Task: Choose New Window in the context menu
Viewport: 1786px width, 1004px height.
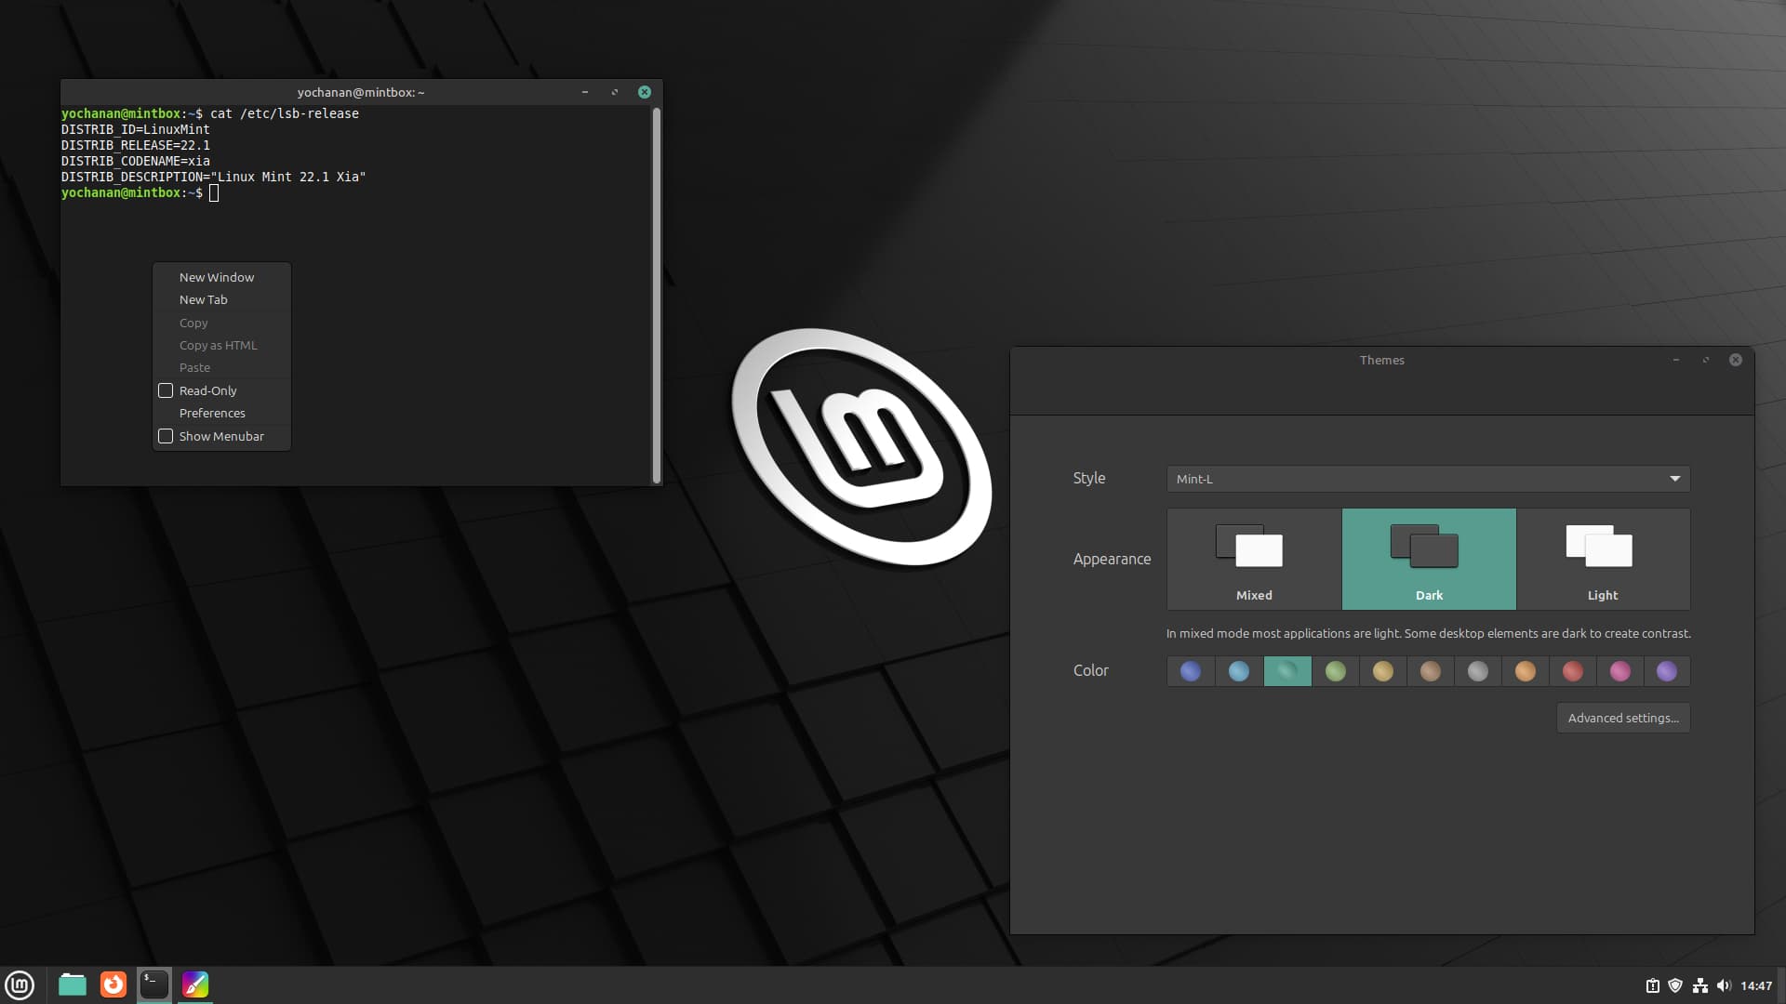Action: pos(222,277)
